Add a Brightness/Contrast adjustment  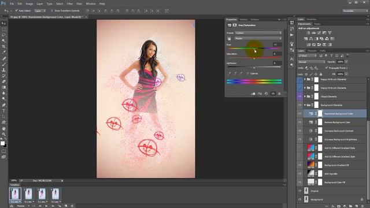308,33
